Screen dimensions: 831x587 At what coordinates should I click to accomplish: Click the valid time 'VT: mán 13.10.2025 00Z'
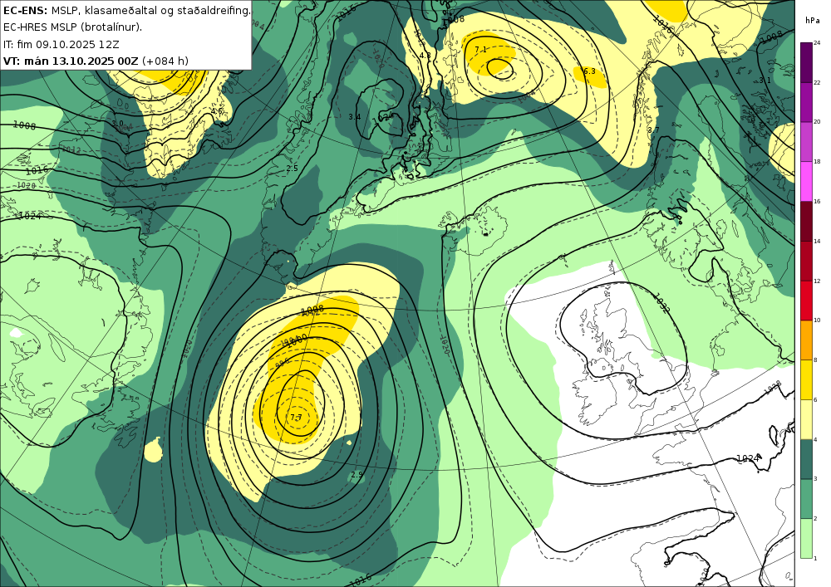tap(71, 61)
